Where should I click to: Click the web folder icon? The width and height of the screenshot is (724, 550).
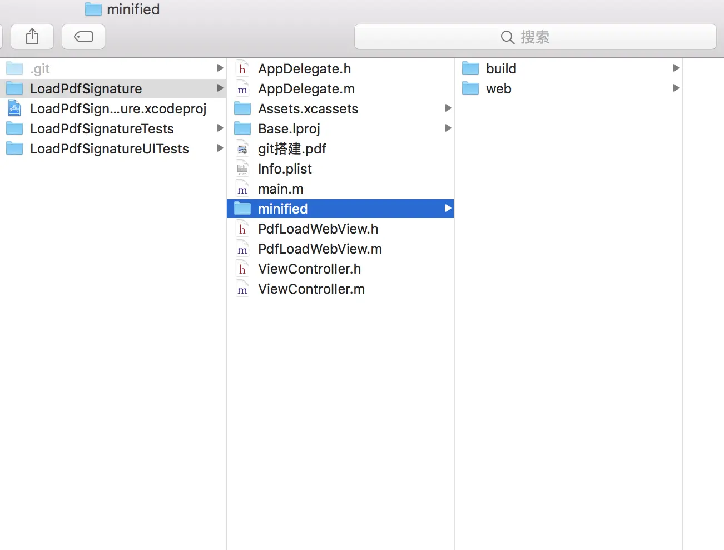coord(470,88)
